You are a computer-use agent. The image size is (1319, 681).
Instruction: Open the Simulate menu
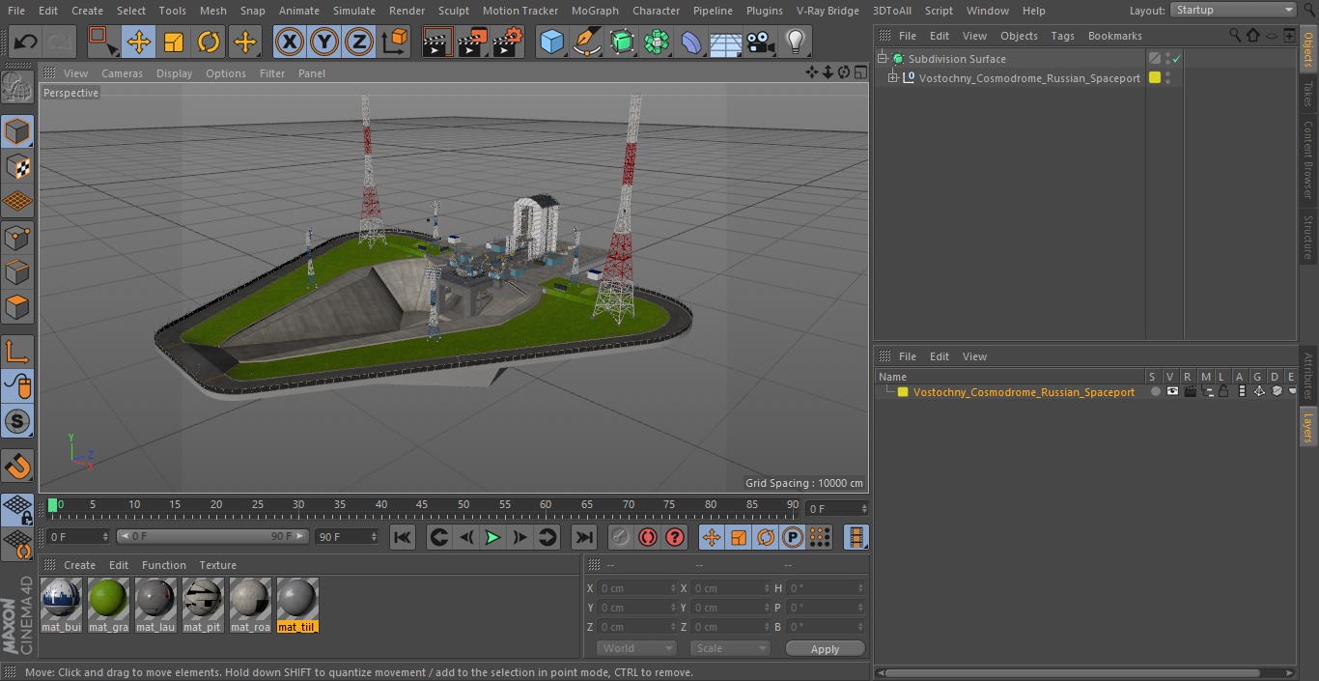[353, 11]
